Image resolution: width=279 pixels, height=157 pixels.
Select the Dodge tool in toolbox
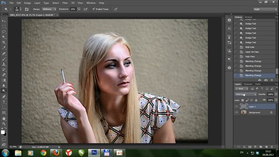click(x=4, y=91)
